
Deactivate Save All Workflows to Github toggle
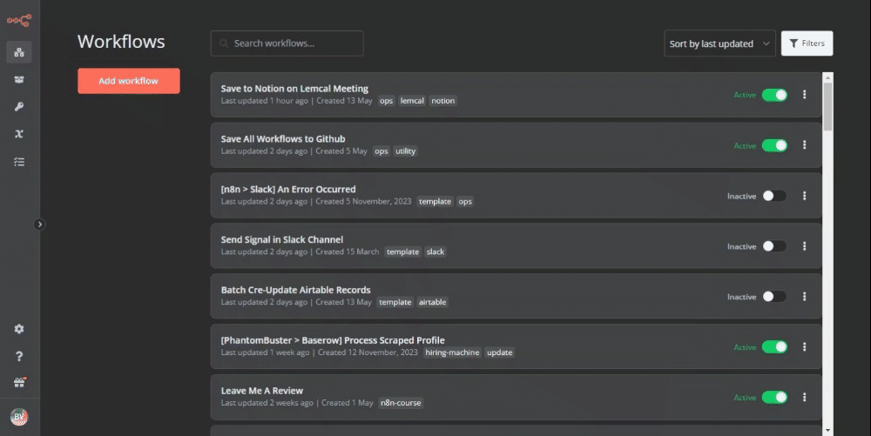(x=774, y=145)
